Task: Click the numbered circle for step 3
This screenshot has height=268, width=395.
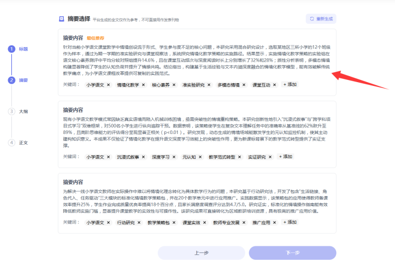Action: tap(11, 111)
